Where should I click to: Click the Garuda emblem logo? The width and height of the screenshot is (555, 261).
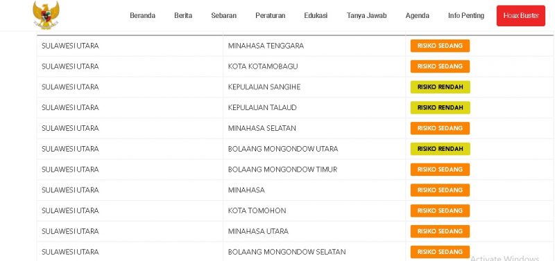(x=46, y=15)
